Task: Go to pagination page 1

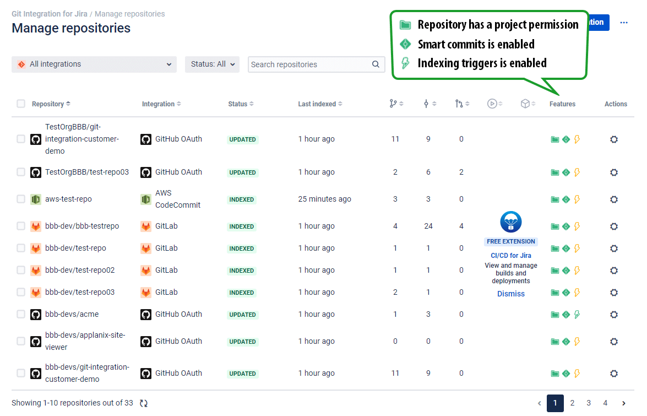Action: tap(556, 403)
